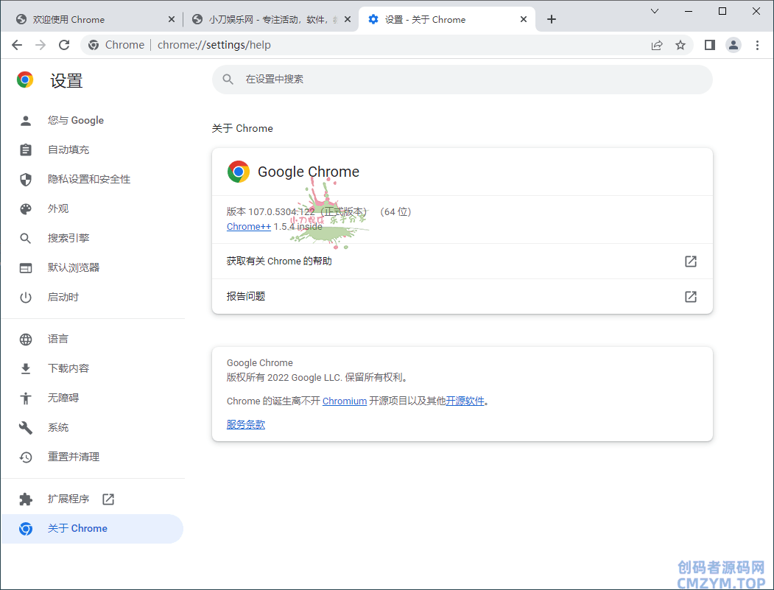Bookmark this page with the star icon
Viewport: 774px width, 590px height.
click(680, 45)
